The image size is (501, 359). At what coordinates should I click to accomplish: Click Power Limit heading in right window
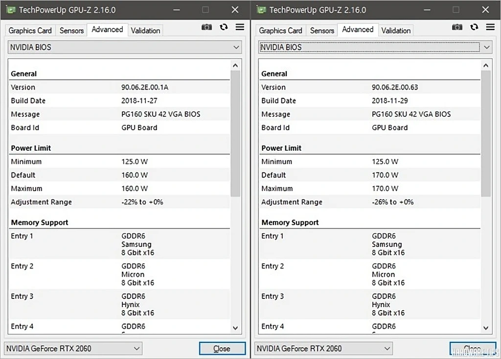pyautogui.click(x=281, y=148)
